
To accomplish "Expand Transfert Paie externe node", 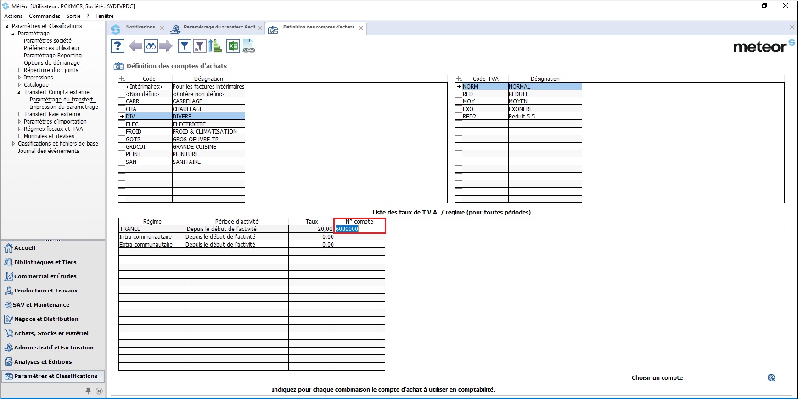I will coord(19,114).
